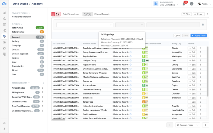Open the speedometer gauge sidebar icon
This screenshot has width=213, height=133.
pyautogui.click(x=4, y=42)
